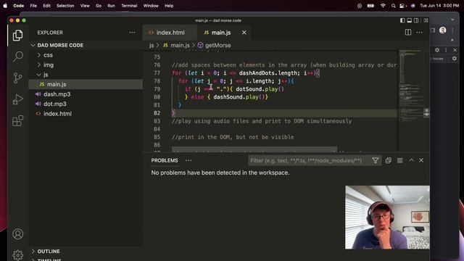Open the Accounts menu in activity bar

tap(17, 234)
